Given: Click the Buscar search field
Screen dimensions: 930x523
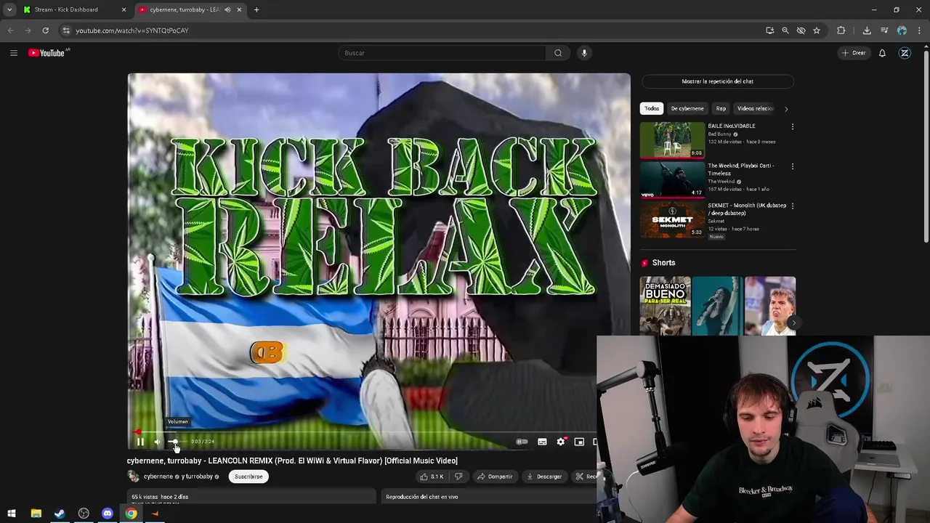Looking at the screenshot, I should (442, 53).
